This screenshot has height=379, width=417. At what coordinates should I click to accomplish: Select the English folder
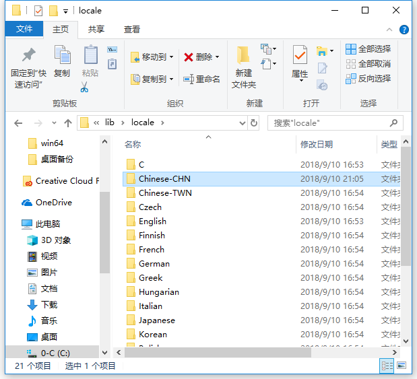[261, 221]
